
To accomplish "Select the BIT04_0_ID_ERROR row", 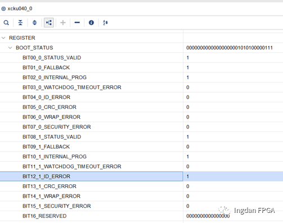I will pos(141,97).
